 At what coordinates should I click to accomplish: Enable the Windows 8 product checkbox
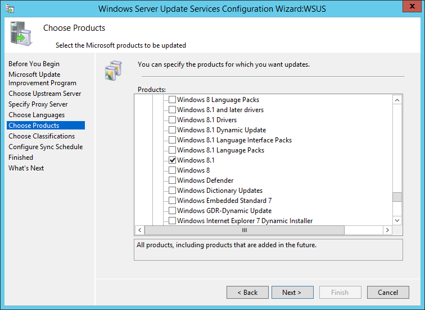point(172,170)
